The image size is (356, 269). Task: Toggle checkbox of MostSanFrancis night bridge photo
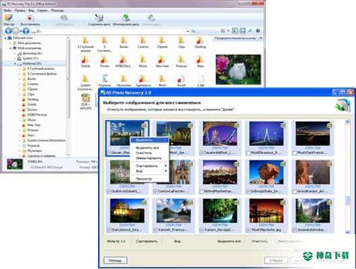[295, 153]
